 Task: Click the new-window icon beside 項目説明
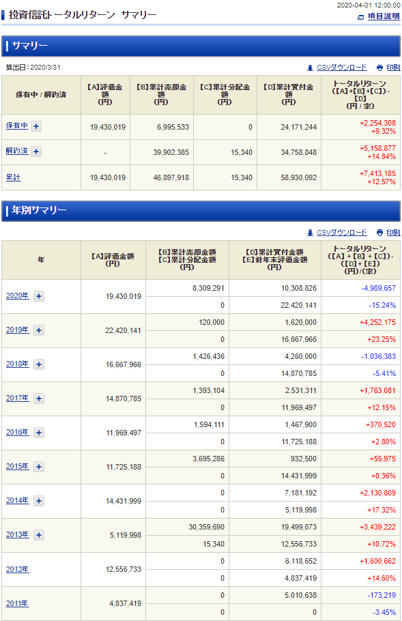coord(360,17)
